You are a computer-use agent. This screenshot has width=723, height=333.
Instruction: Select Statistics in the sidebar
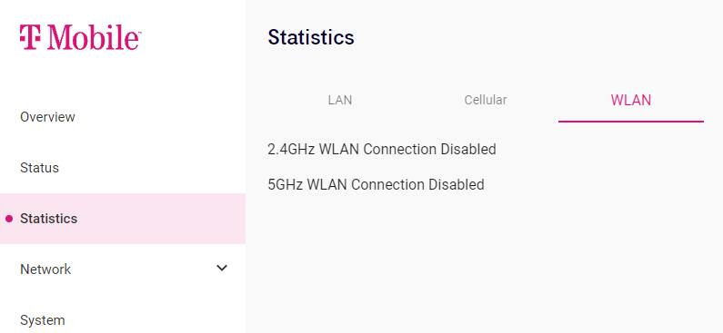[49, 219]
